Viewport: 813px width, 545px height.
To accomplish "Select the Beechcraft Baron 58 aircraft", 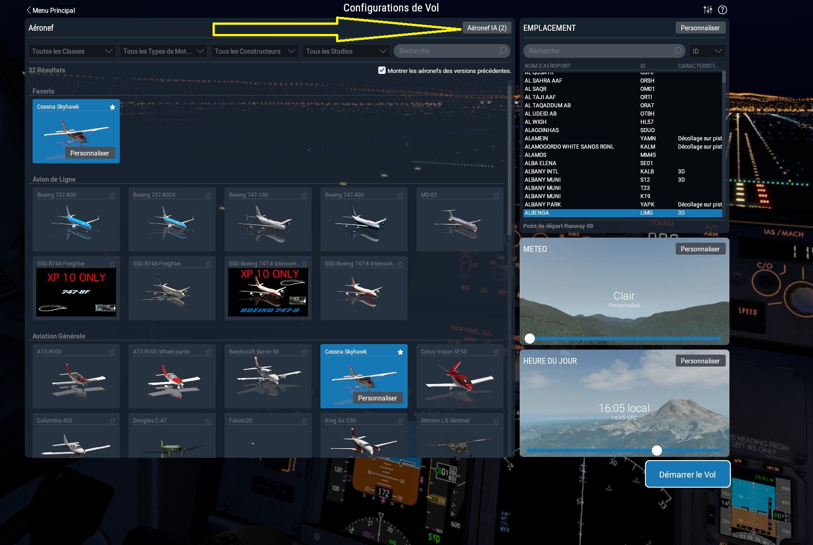I will pos(268,376).
